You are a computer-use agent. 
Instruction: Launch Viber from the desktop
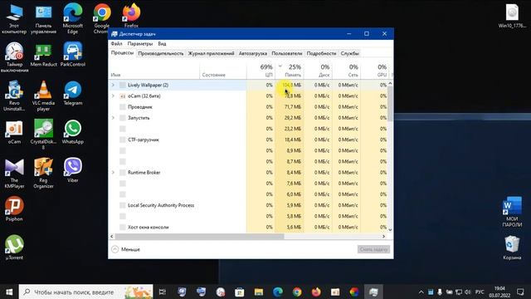[x=72, y=171]
